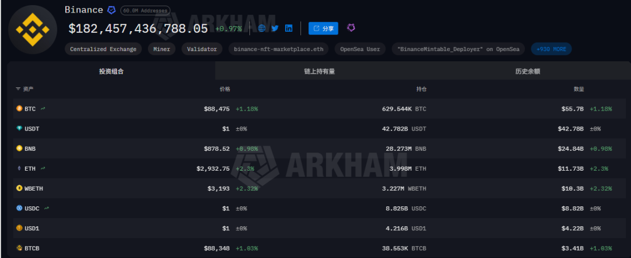Viewport: 631px width, 258px height.
Task: Switch to the 历史余额 tab
Action: (x=527, y=71)
